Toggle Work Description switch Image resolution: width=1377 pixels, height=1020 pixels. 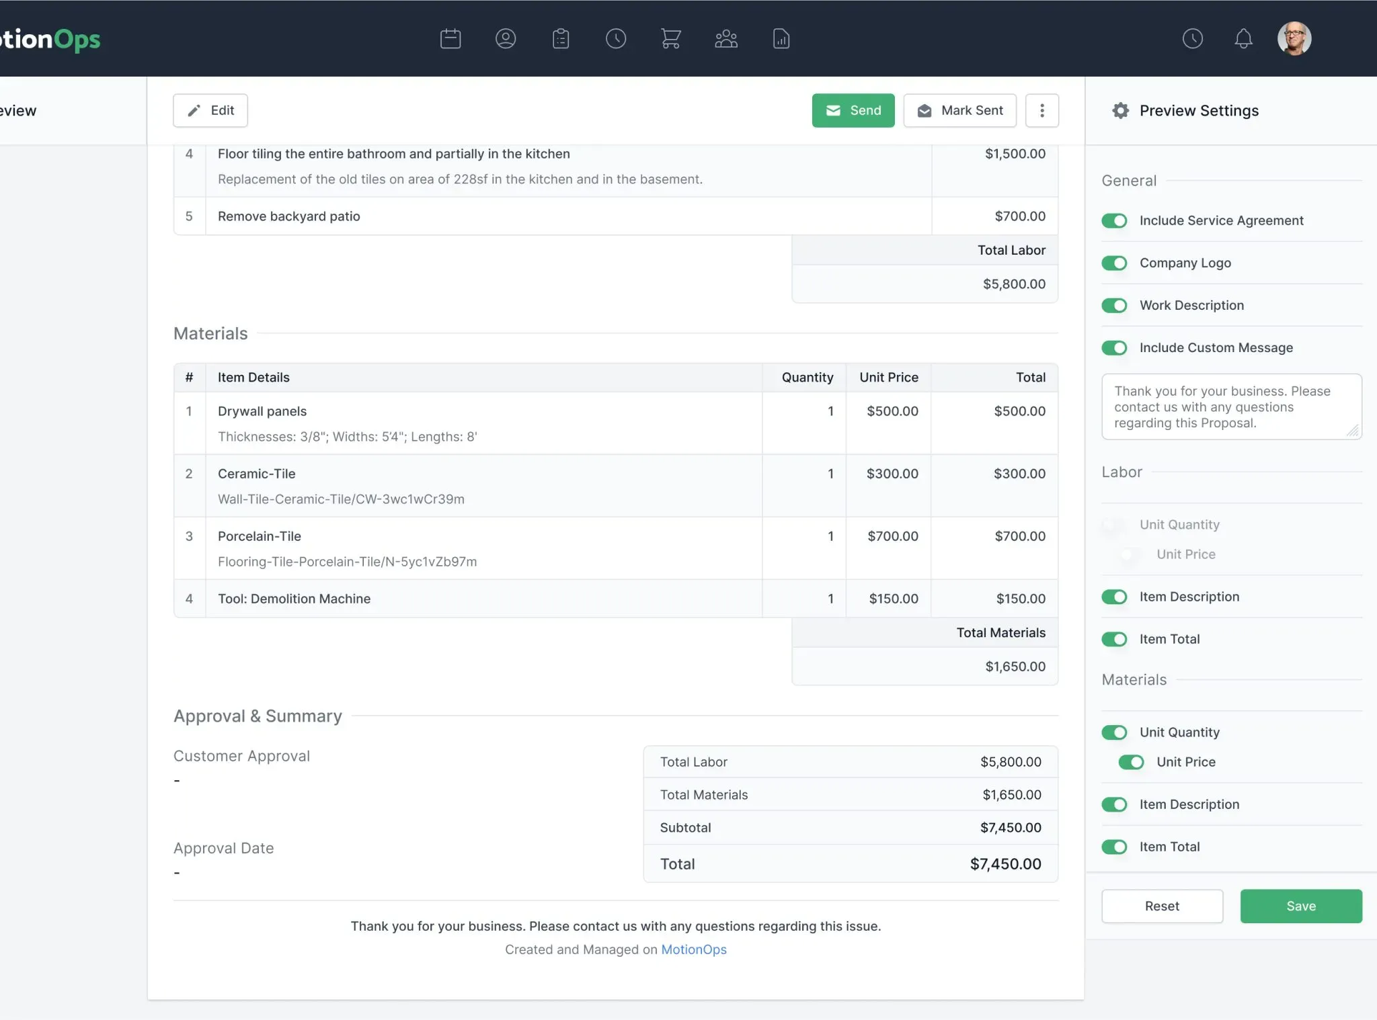pos(1114,305)
